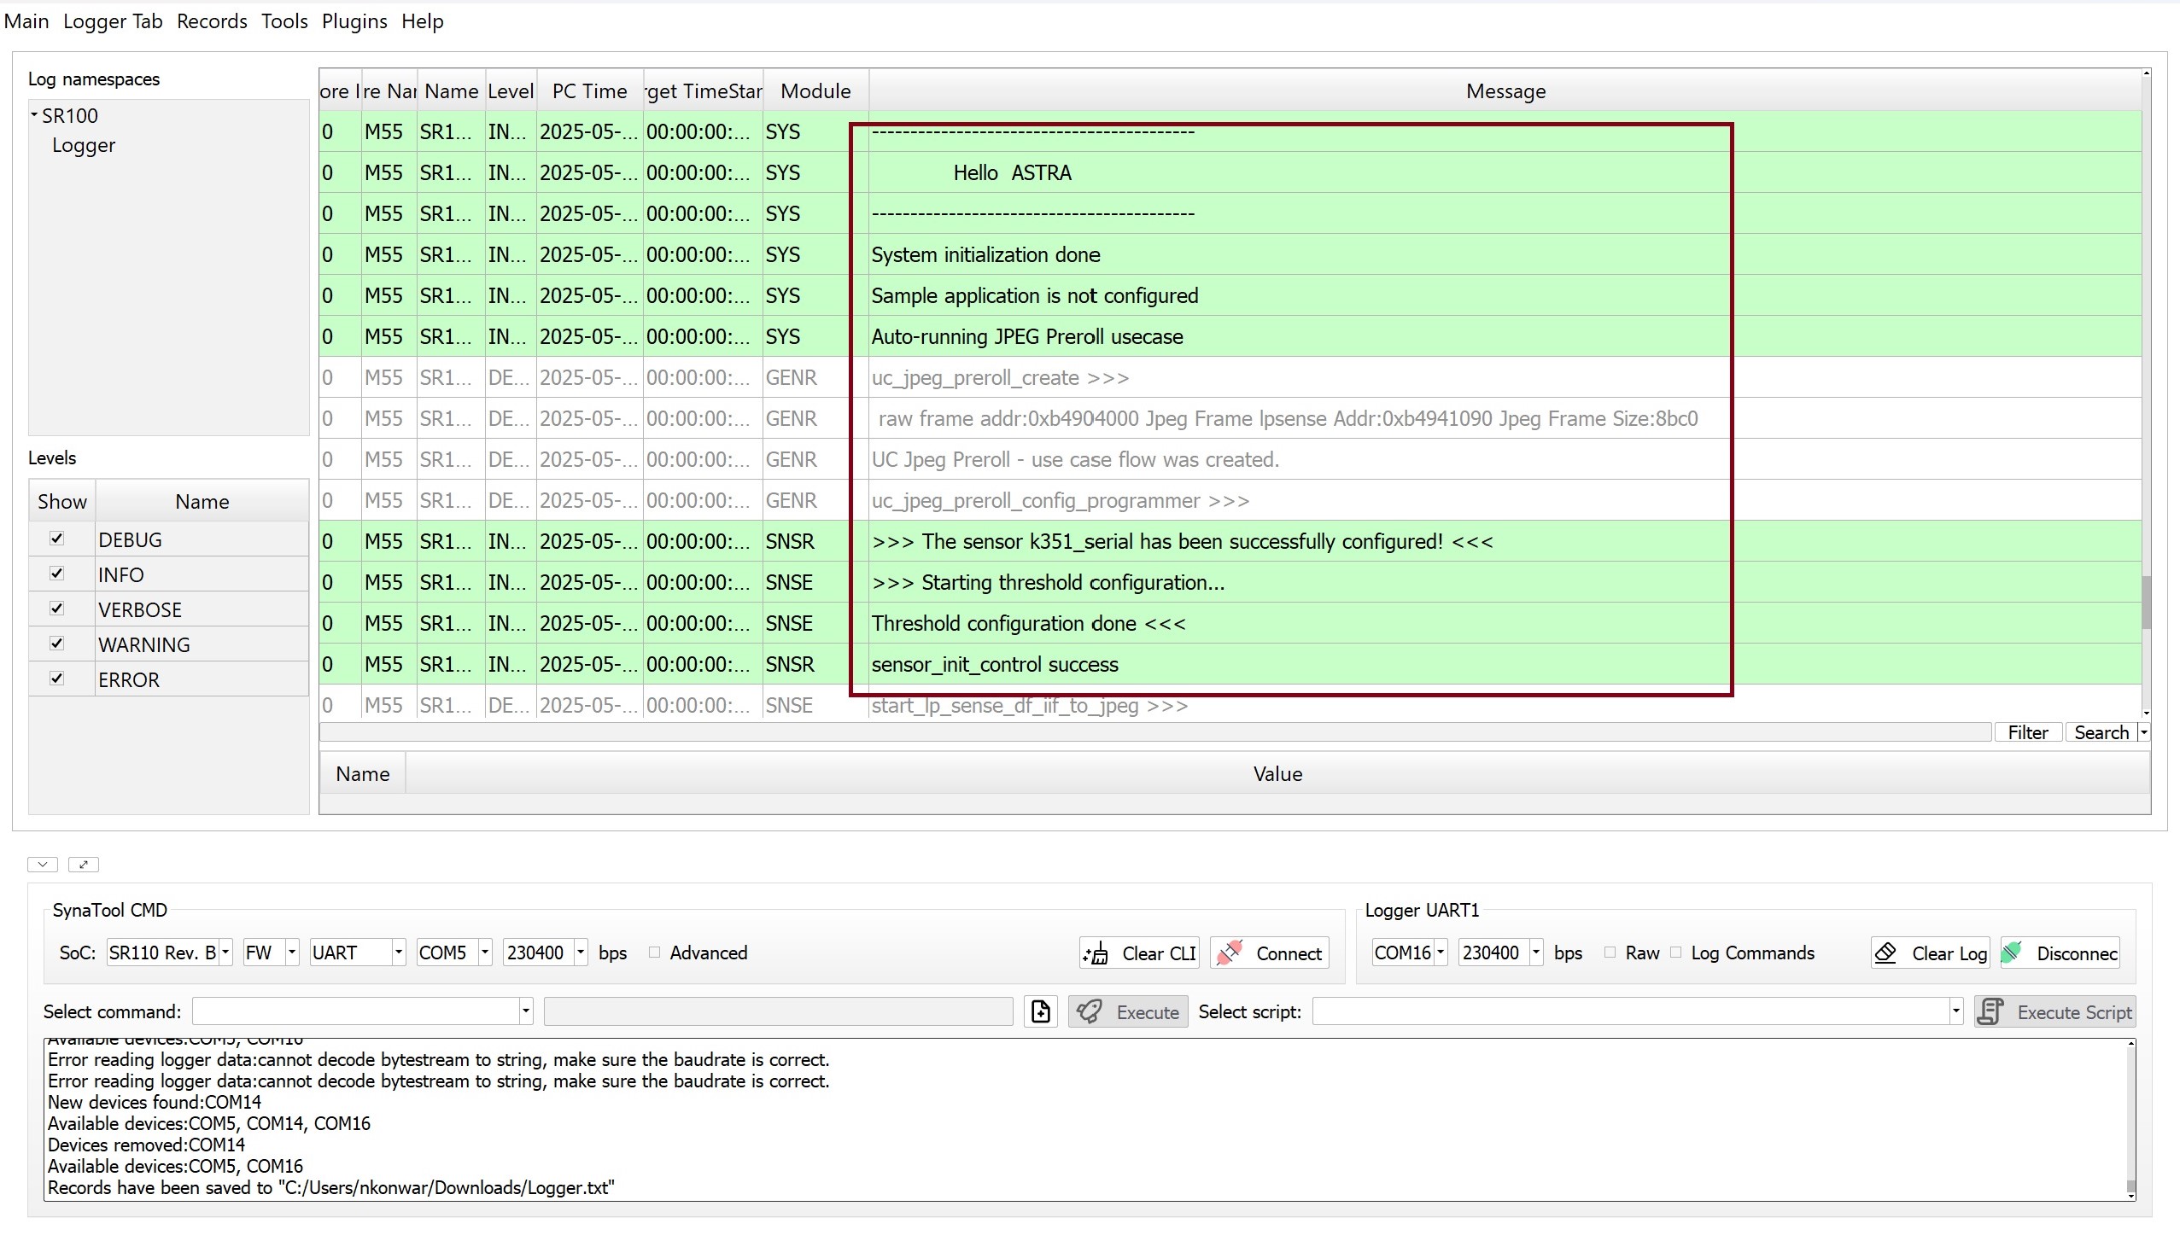Viewport: 2180px width, 1241px height.
Task: Open the Logger Tab menu
Action: point(113,21)
